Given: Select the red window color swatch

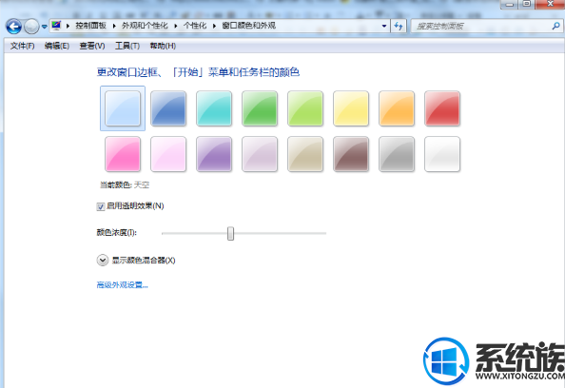Looking at the screenshot, I should 442,108.
